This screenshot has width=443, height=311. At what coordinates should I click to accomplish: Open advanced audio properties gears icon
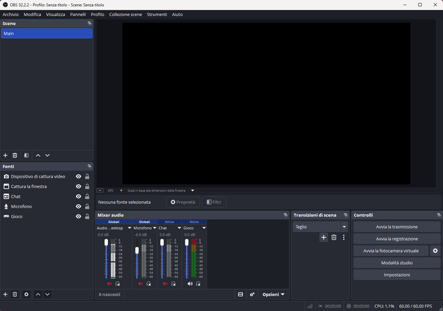click(x=252, y=294)
